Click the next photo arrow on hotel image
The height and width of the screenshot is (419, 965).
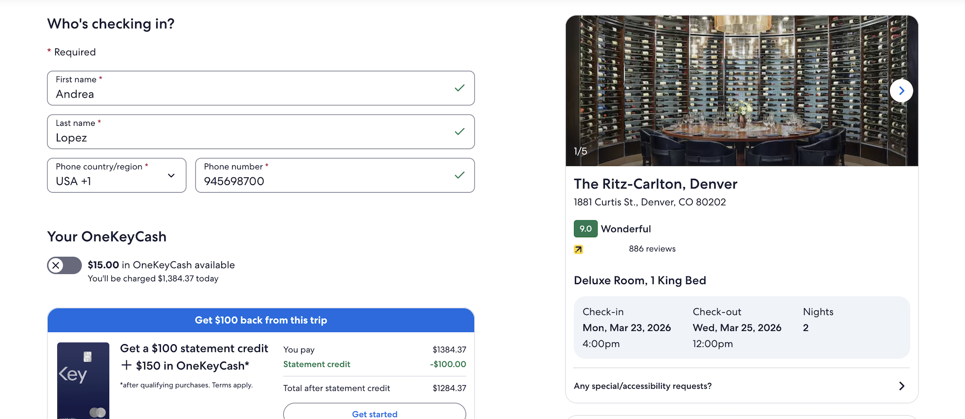point(901,91)
